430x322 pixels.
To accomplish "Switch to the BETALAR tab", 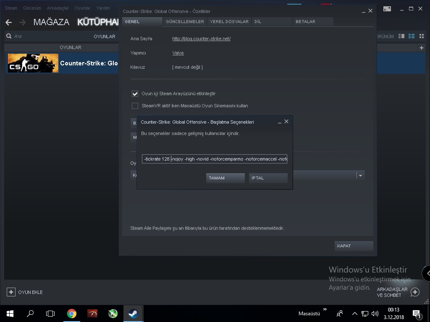I will pos(313,22).
